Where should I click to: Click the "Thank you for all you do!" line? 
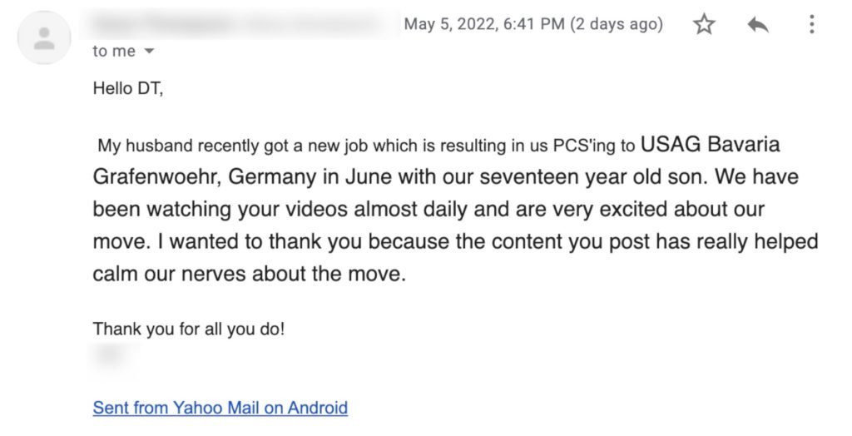click(189, 329)
